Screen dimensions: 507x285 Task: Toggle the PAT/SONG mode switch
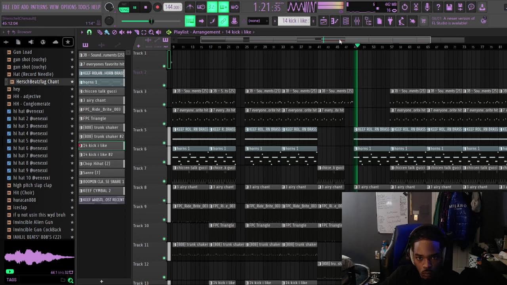click(124, 7)
